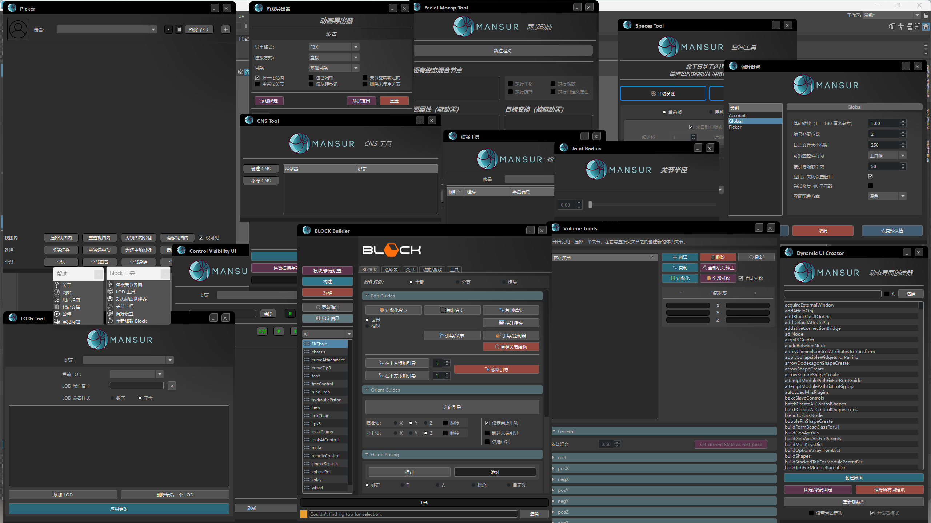Click the 绑定信息 info button in BLOCK Builder
The height and width of the screenshot is (523, 931).
click(327, 318)
